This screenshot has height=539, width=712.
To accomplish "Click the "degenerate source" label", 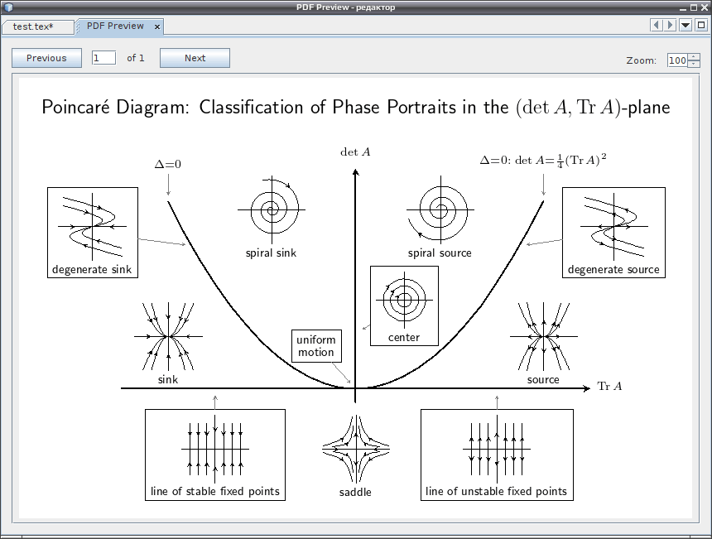I will point(613,270).
